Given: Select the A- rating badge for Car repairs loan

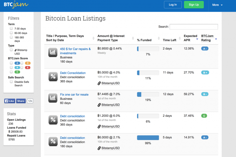Looking at the screenshot, I should tap(205, 49).
